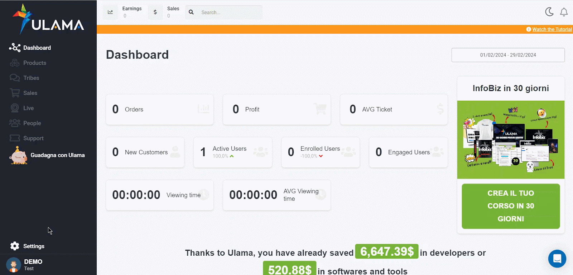Click the Enrolled Users group icon
This screenshot has width=573, height=275.
click(348, 152)
